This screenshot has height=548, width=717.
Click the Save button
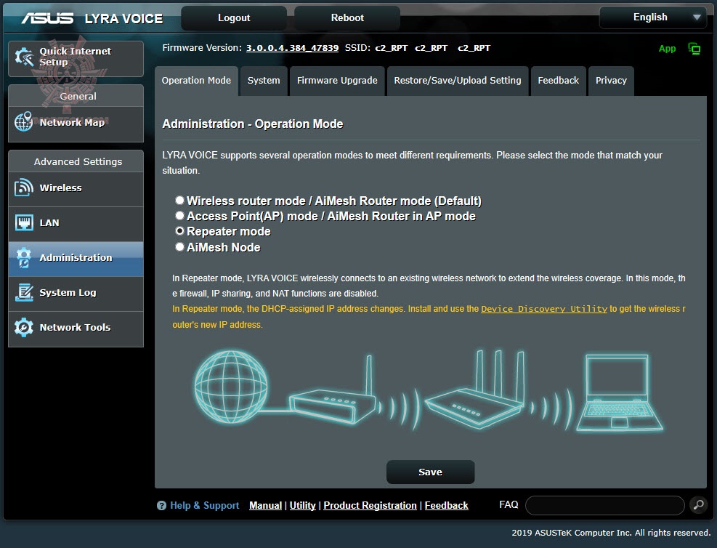pyautogui.click(x=430, y=472)
